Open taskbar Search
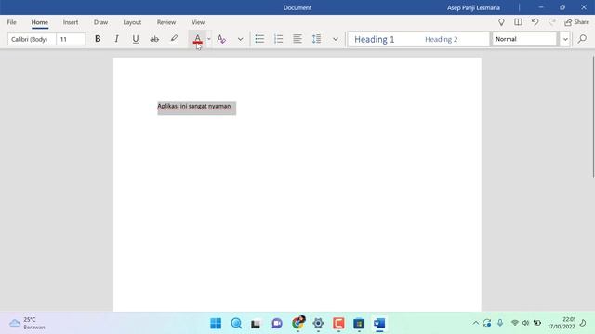The image size is (595, 334). pyautogui.click(x=236, y=324)
